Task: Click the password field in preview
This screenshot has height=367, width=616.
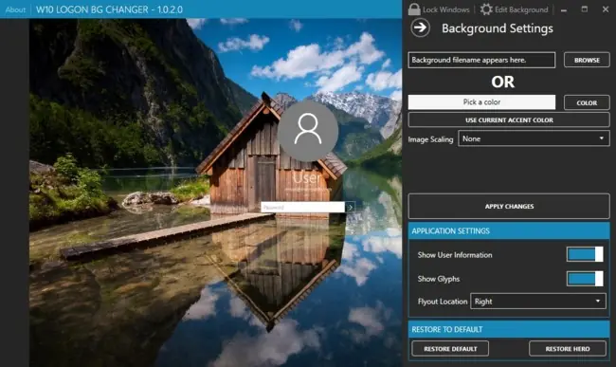Action: (303, 207)
